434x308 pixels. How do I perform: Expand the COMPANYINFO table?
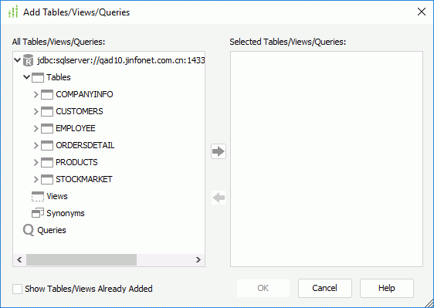pos(36,94)
